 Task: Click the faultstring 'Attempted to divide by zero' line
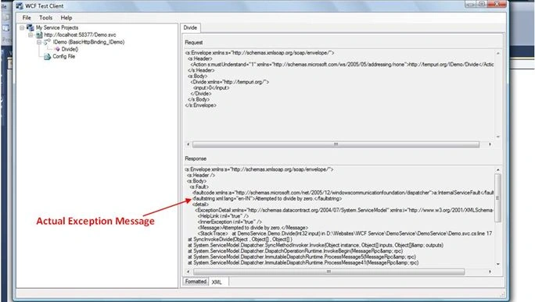(267, 198)
